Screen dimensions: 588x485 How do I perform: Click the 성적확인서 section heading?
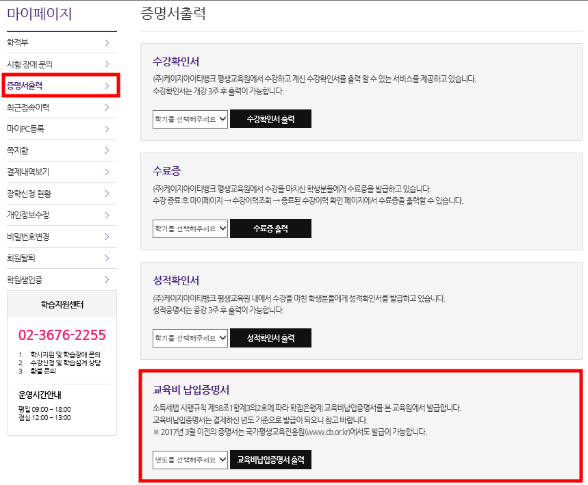[x=176, y=280]
